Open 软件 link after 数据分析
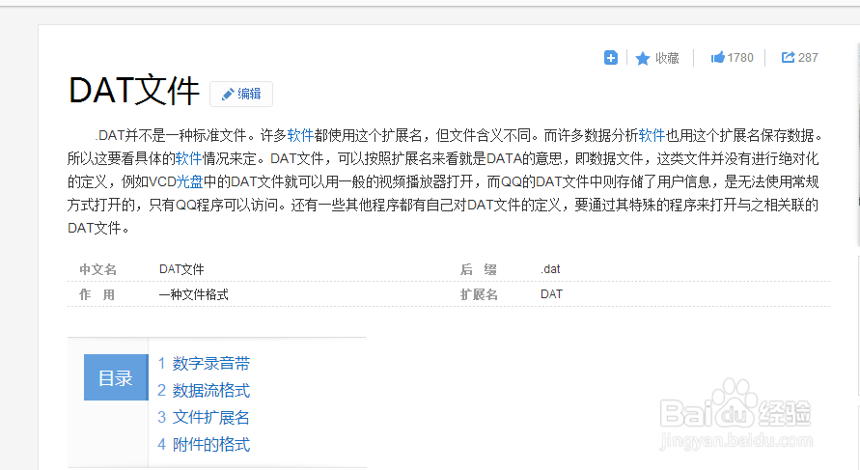This screenshot has width=860, height=470. pos(652,135)
